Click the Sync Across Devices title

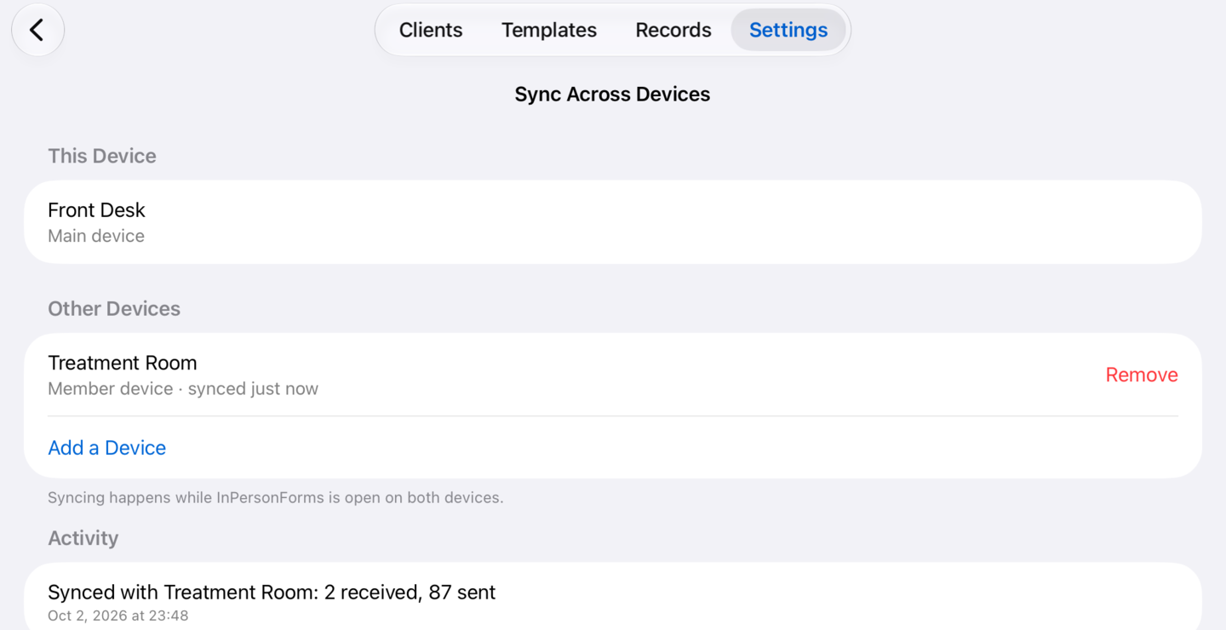(612, 94)
